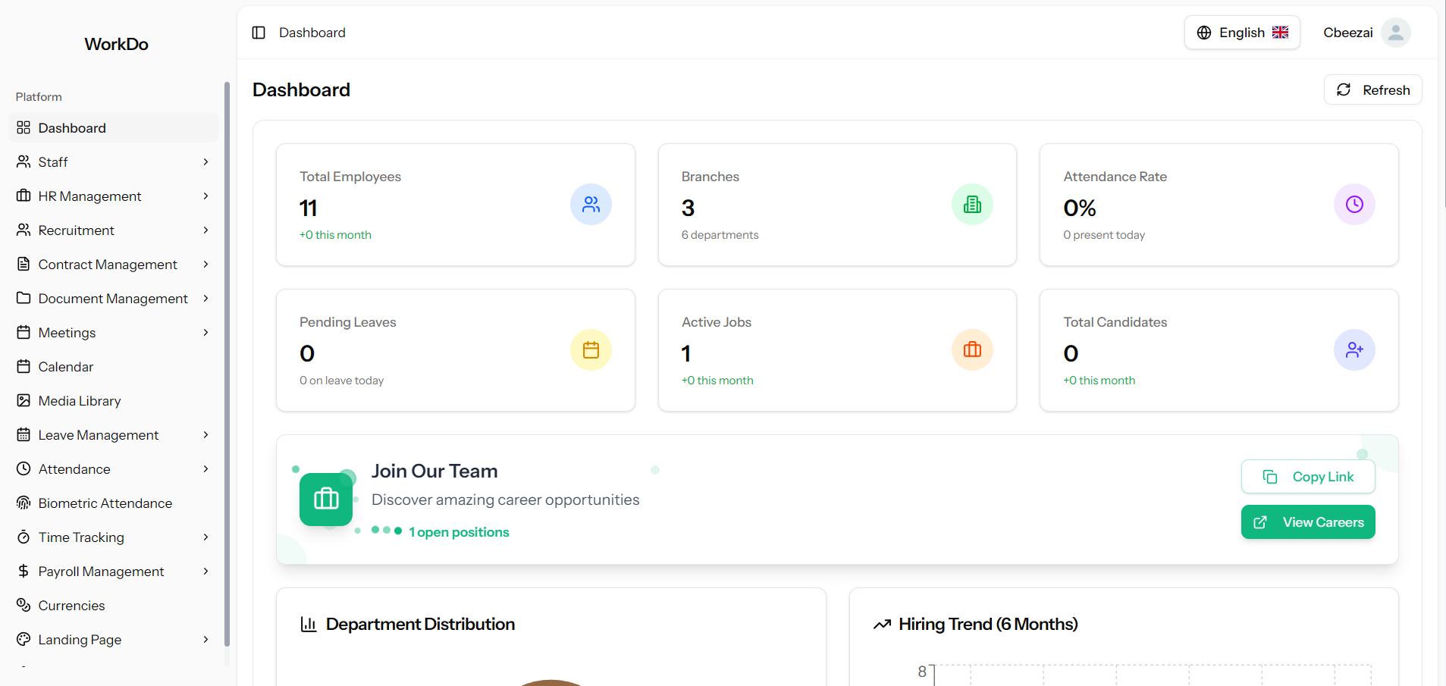1446x686 pixels.
Task: Open the Cbeezai user name menu
Action: click(1348, 33)
